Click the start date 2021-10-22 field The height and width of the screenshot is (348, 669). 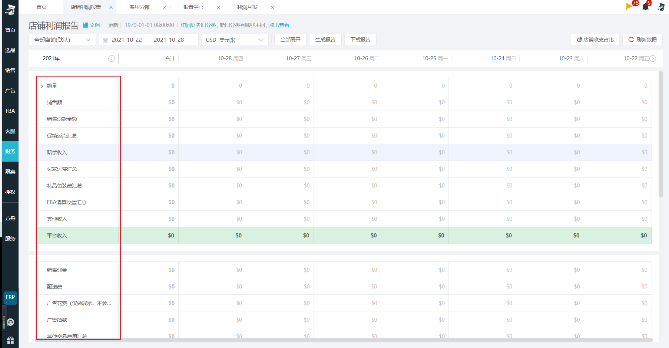(x=127, y=40)
